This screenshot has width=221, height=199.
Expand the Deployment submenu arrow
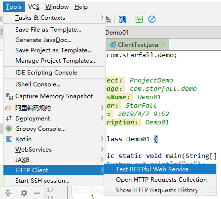point(102,118)
